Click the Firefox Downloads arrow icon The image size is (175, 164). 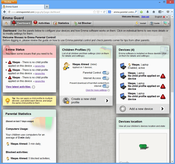148,12
